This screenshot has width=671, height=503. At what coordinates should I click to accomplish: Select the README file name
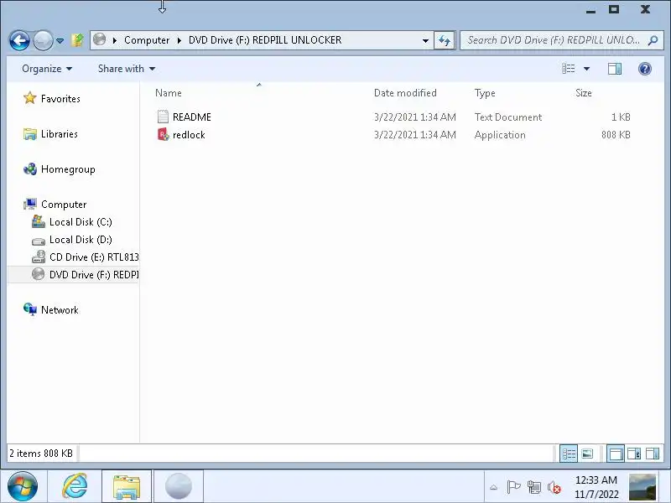[192, 117]
